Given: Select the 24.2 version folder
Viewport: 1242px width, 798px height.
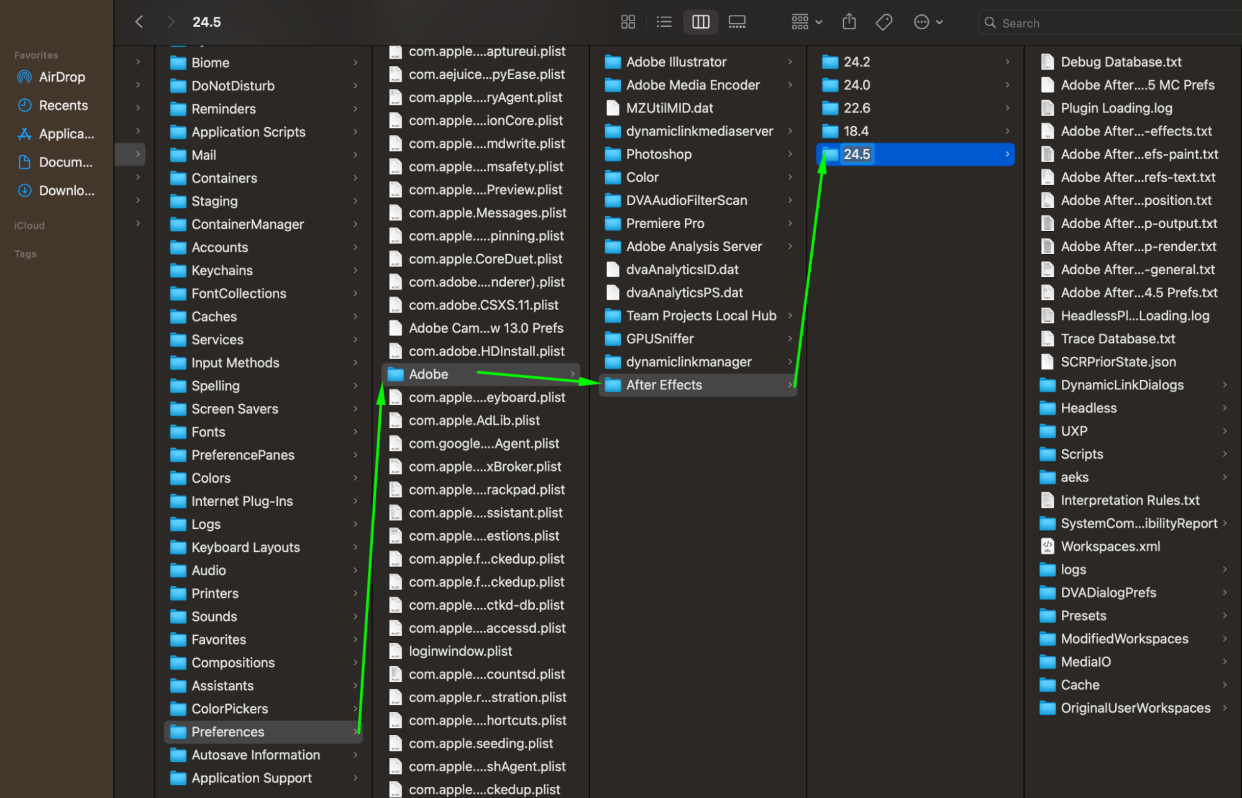Looking at the screenshot, I should [x=856, y=62].
